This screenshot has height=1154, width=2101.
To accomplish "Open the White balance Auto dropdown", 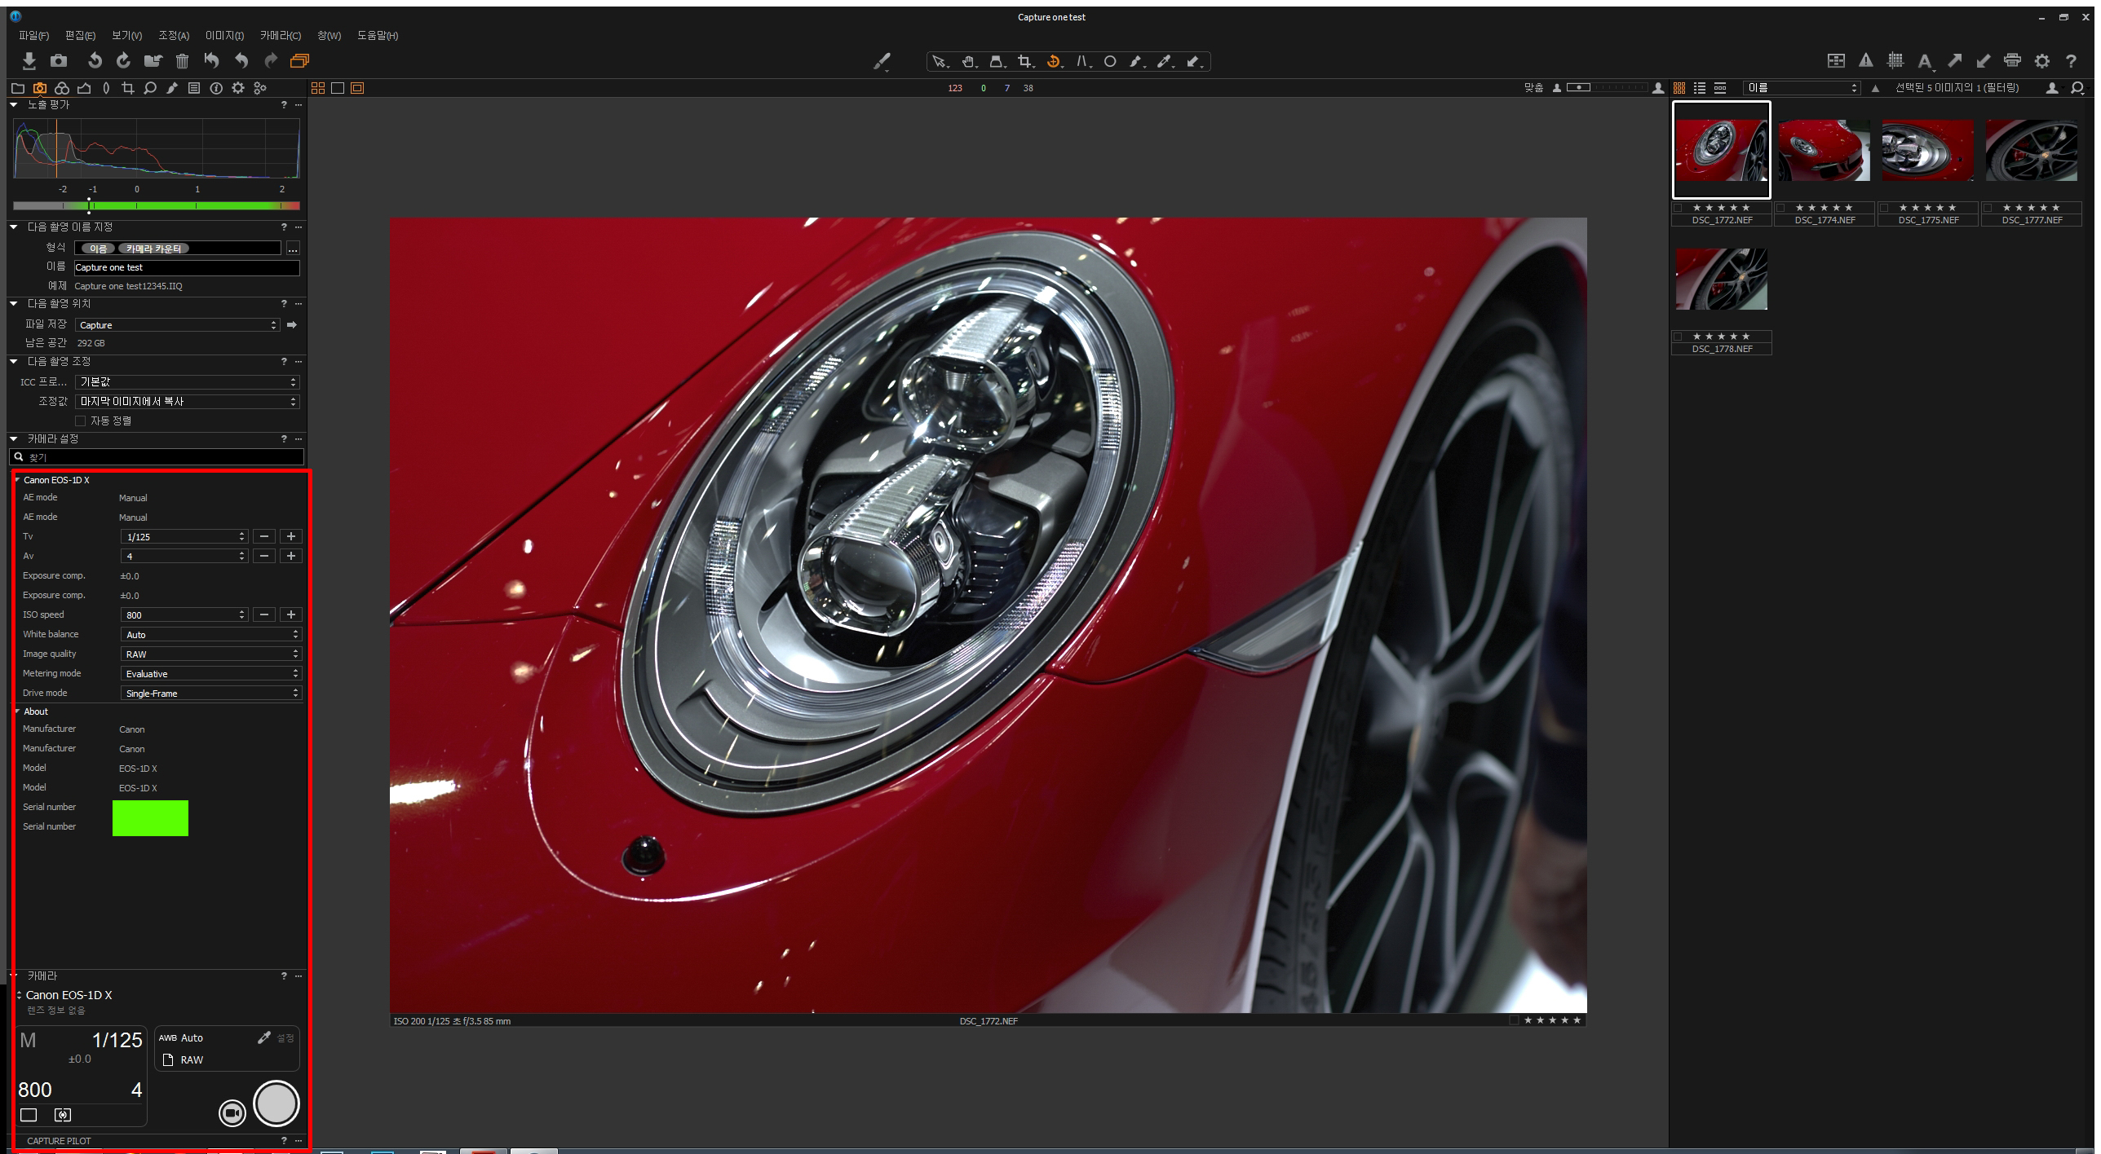I will click(x=211, y=635).
